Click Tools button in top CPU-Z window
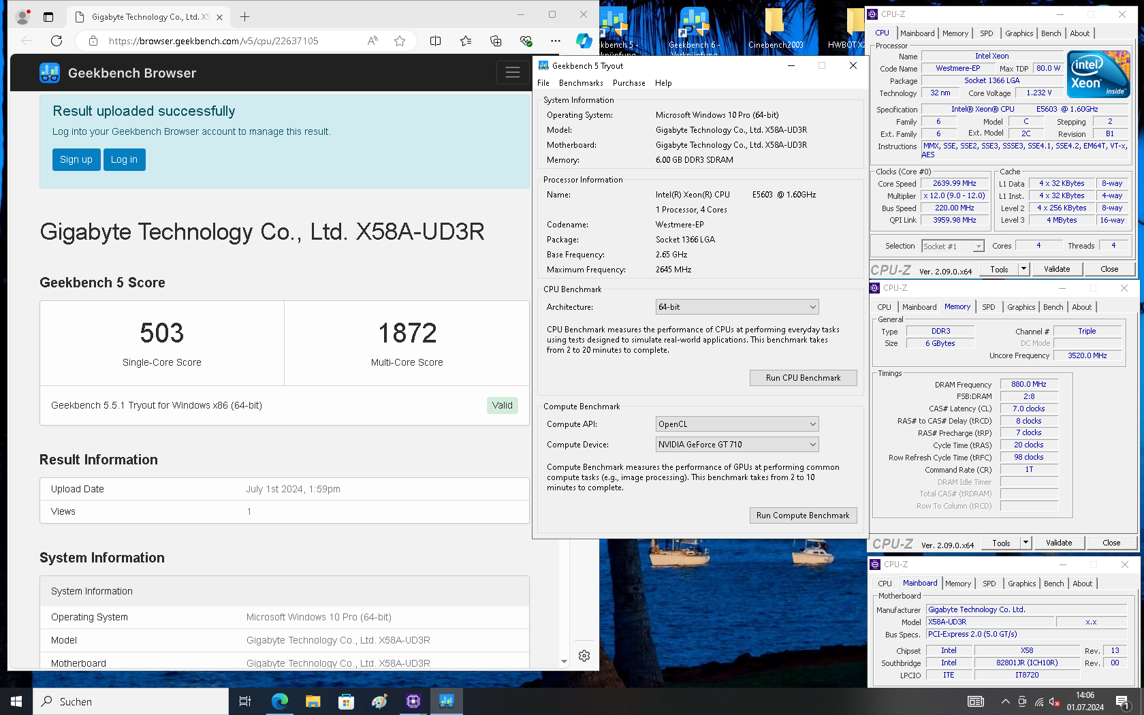This screenshot has width=1144, height=715. (999, 269)
